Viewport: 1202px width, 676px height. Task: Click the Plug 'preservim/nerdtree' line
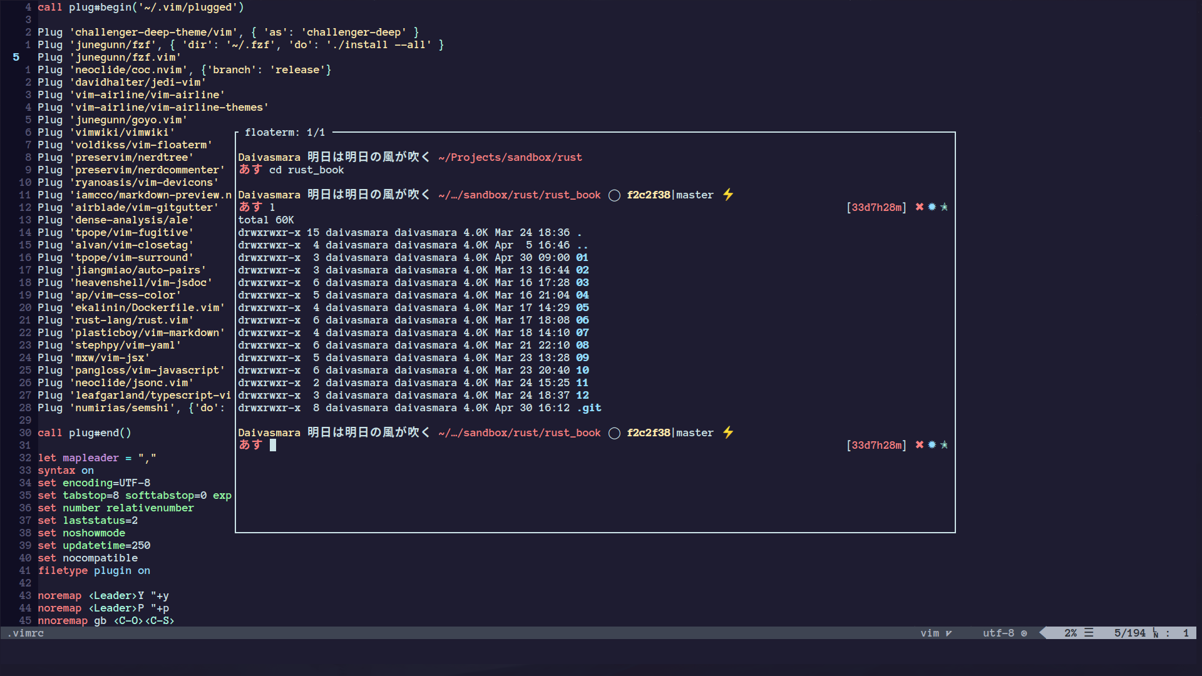(x=116, y=158)
